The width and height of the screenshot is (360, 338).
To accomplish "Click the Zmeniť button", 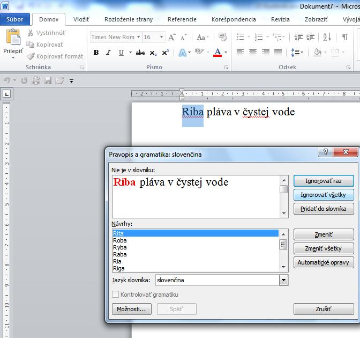I will tap(324, 234).
